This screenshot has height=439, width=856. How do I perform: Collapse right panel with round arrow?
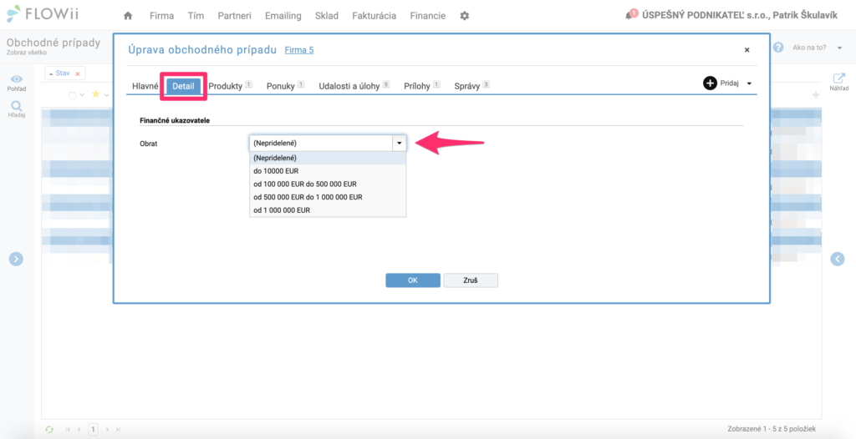(838, 259)
